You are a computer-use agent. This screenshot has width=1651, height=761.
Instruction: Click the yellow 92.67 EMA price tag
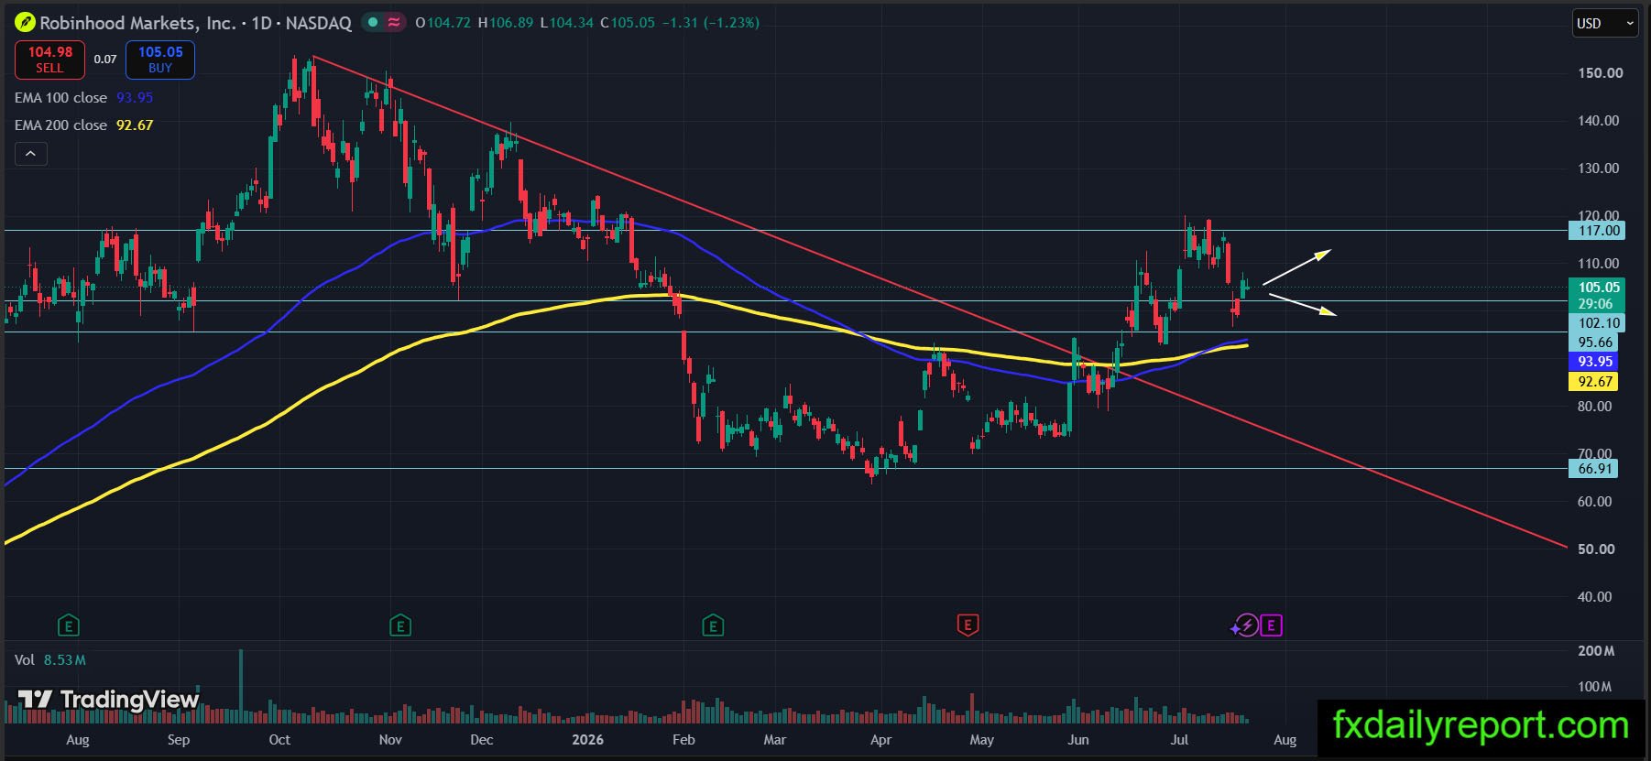point(1594,382)
